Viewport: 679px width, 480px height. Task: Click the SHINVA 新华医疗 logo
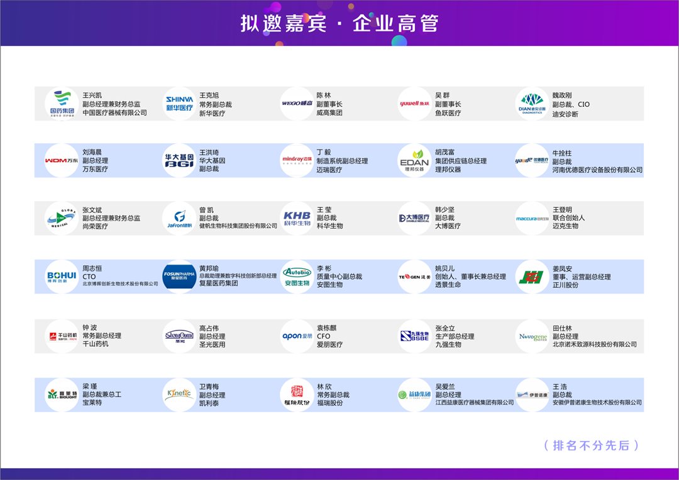pos(179,104)
